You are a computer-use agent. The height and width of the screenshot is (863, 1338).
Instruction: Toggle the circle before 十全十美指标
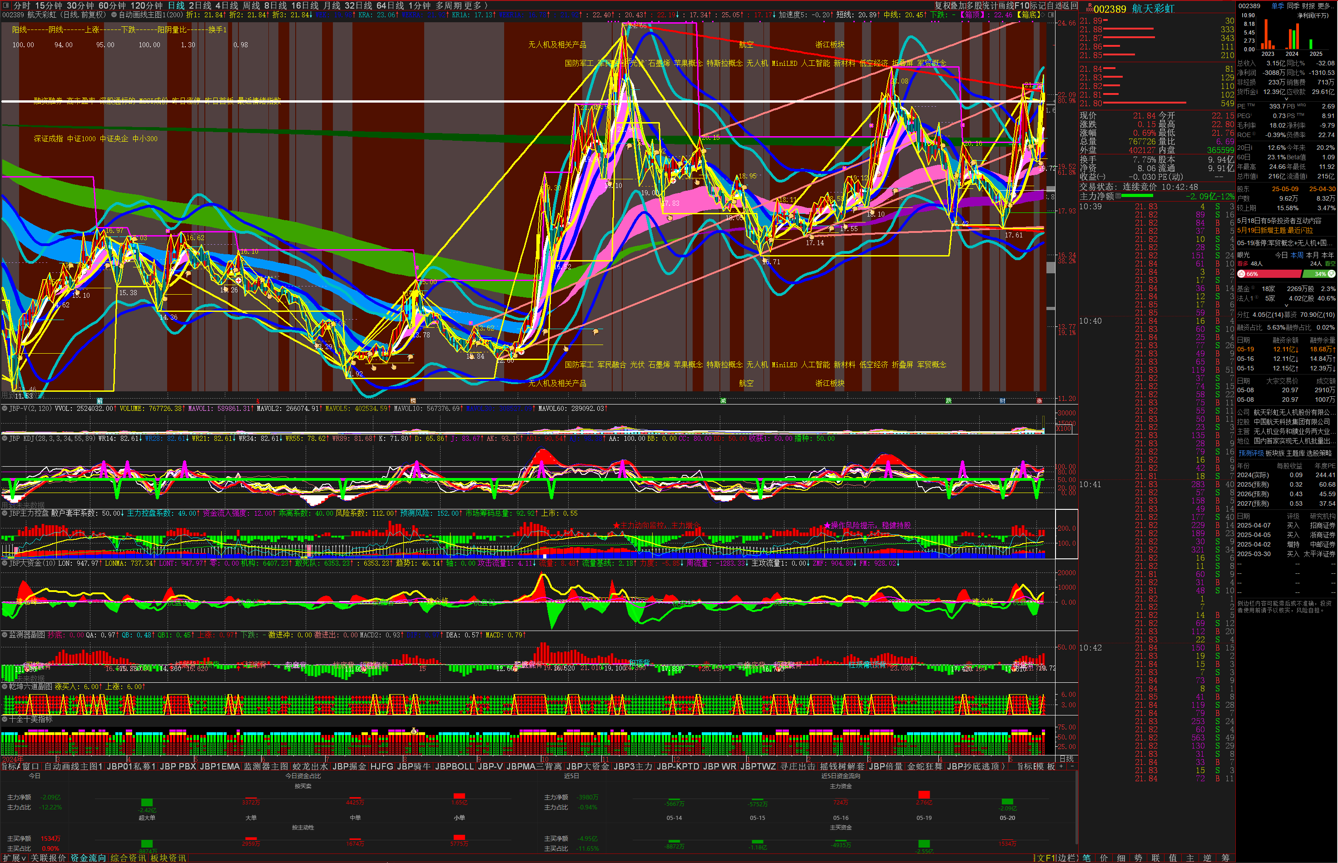click(x=5, y=719)
